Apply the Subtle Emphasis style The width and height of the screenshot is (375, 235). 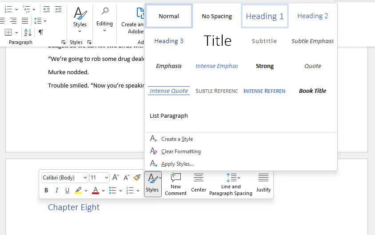coord(313,41)
